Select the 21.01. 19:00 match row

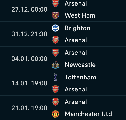pyautogui.click(x=63, y=108)
